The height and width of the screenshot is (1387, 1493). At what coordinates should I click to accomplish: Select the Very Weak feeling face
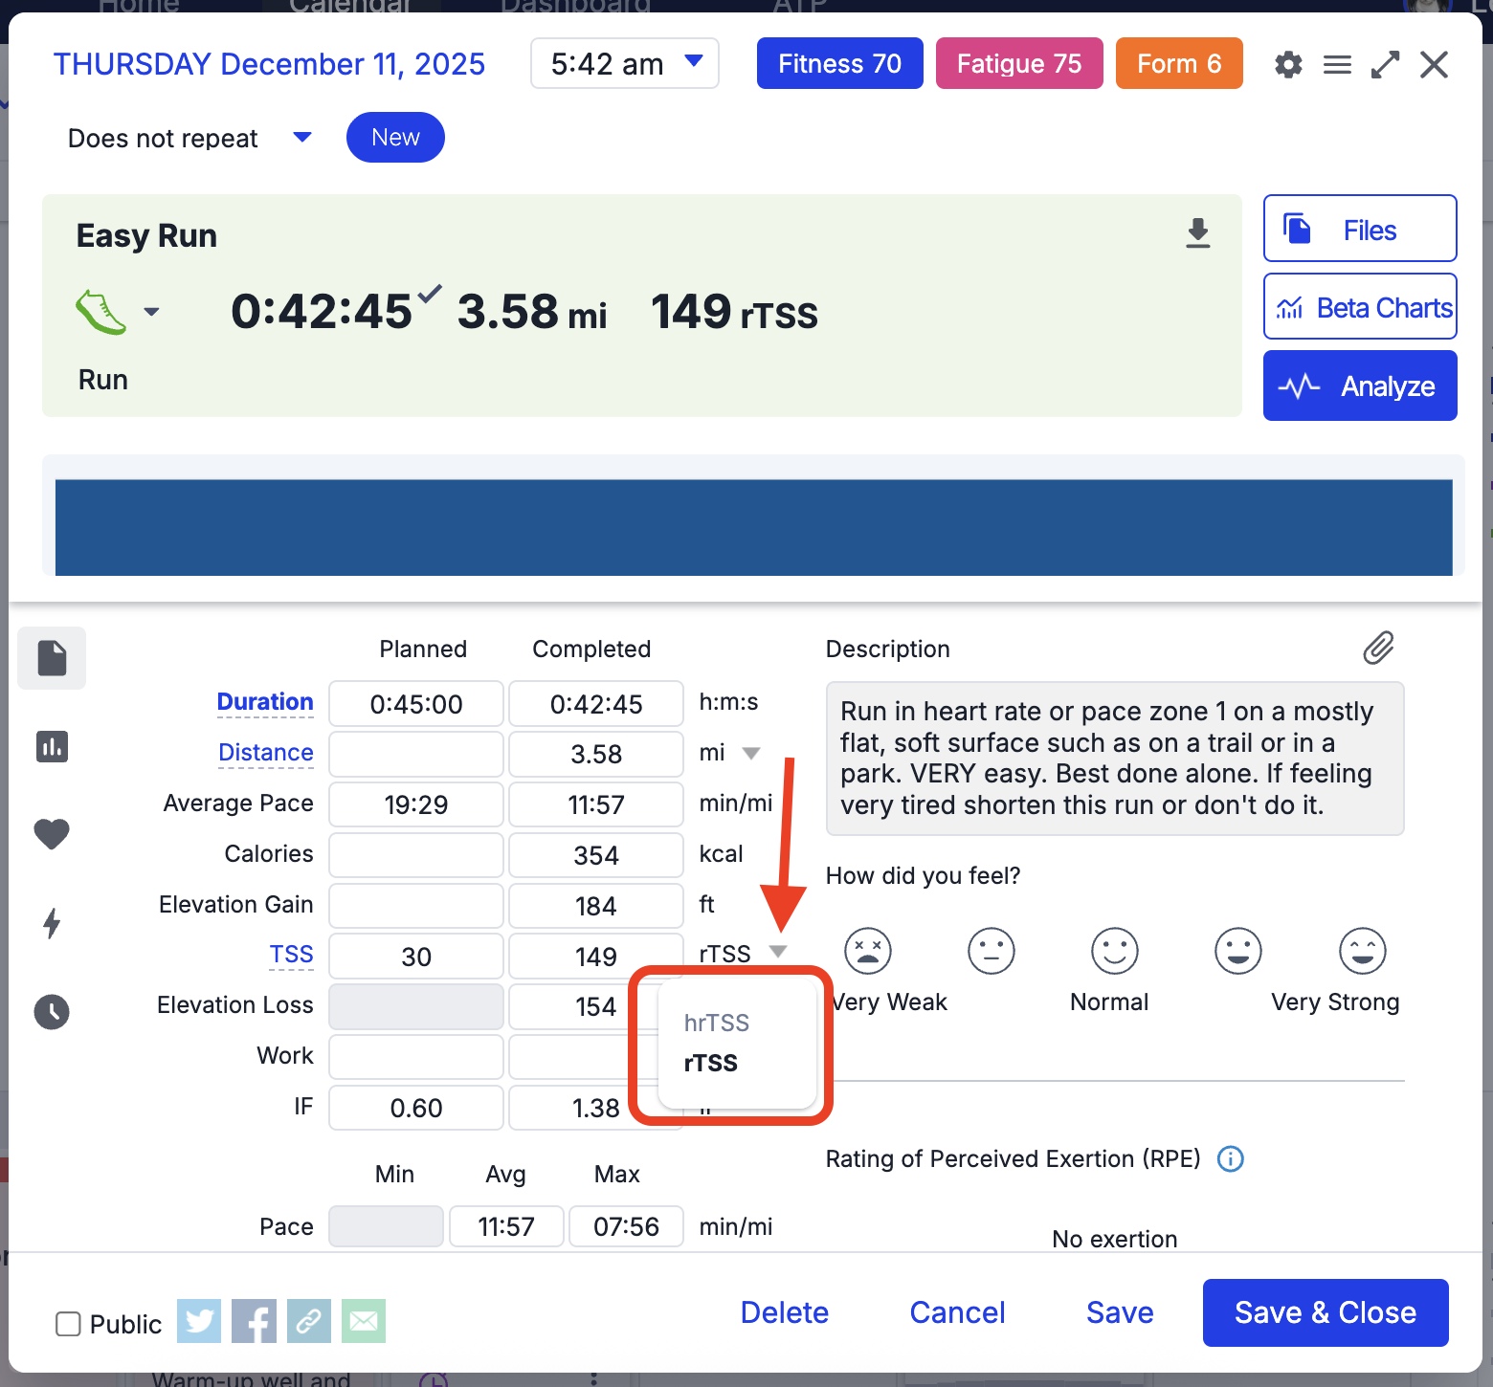click(867, 951)
